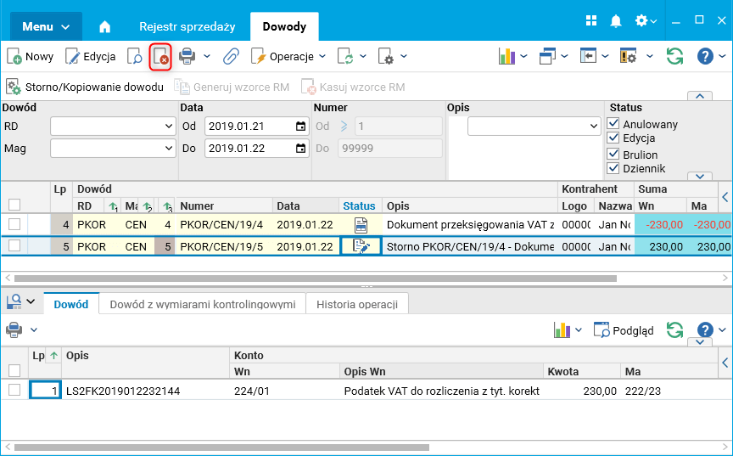Toggle the Edycja status checkbox
The width and height of the screenshot is (733, 456).
(613, 138)
